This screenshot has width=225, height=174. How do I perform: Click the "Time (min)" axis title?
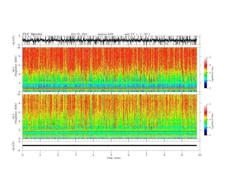(114, 158)
